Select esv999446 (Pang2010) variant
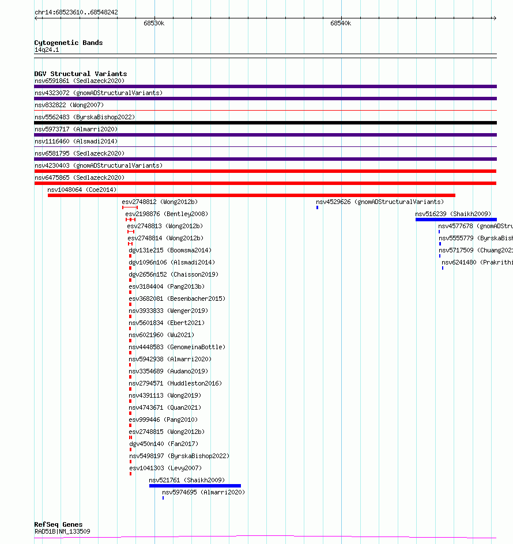This screenshot has height=544, width=513. [x=163, y=420]
